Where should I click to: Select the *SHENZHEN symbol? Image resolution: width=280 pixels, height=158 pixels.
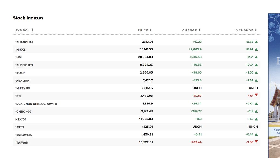(24, 65)
